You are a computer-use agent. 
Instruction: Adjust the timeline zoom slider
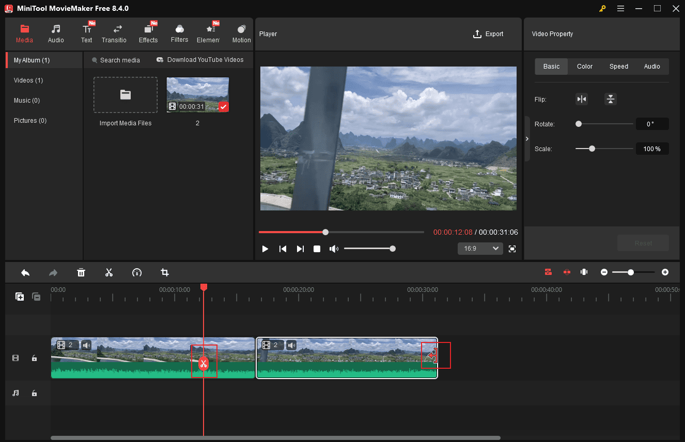pos(631,272)
